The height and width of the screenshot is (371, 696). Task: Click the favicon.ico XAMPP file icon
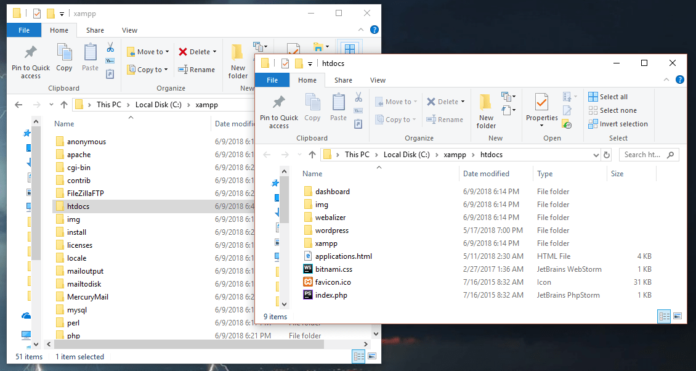(307, 282)
